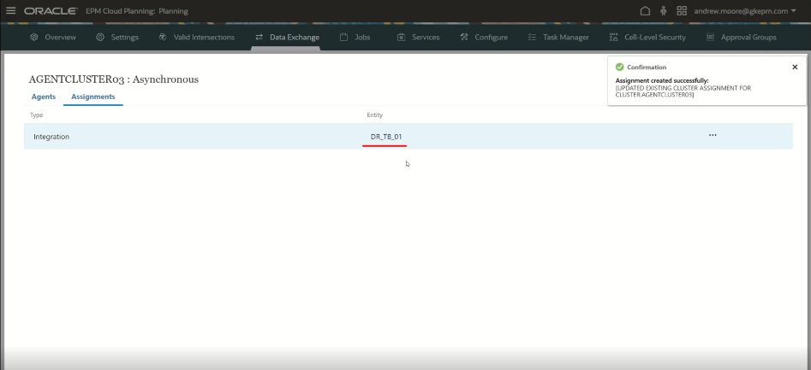Open the Settings card
Screen dimensions: 811x370
(x=117, y=38)
